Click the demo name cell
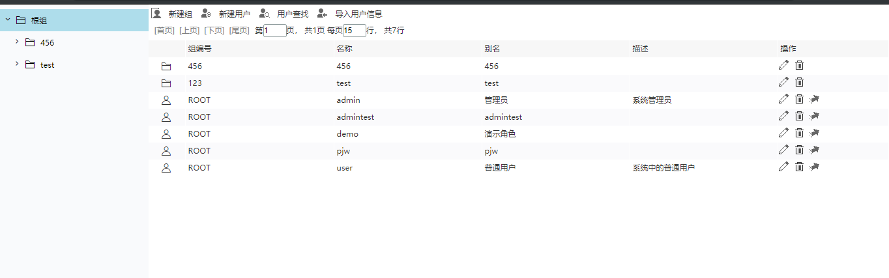 click(347, 134)
